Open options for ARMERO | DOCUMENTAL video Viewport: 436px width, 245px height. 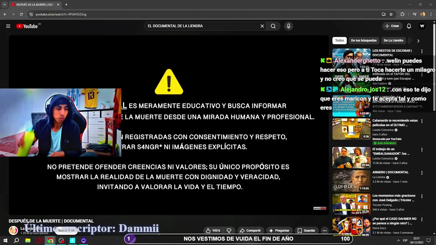click(x=422, y=173)
